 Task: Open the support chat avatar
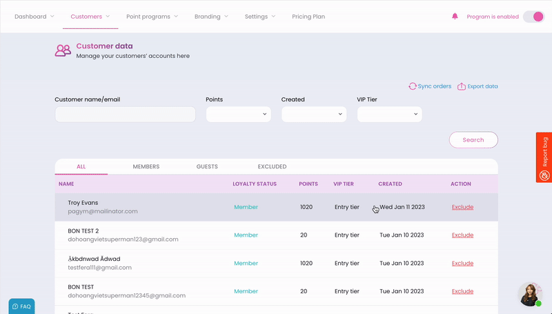(530, 294)
